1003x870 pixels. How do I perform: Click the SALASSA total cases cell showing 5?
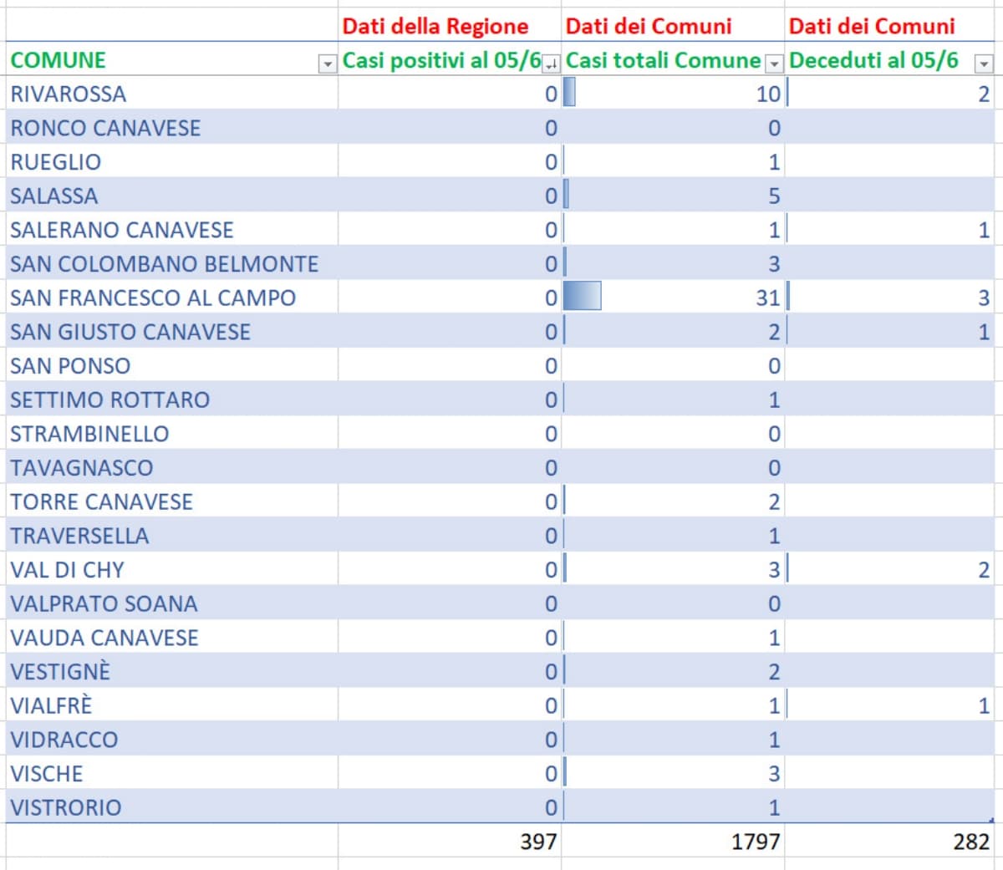pos(673,196)
